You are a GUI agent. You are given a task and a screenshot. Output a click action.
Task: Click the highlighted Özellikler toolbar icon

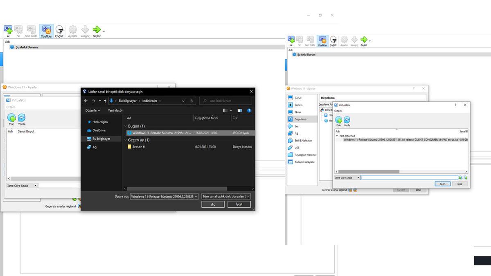[x=47, y=31]
